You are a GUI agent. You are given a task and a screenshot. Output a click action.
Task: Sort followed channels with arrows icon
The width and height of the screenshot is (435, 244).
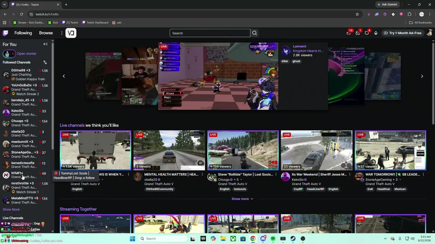[45, 62]
